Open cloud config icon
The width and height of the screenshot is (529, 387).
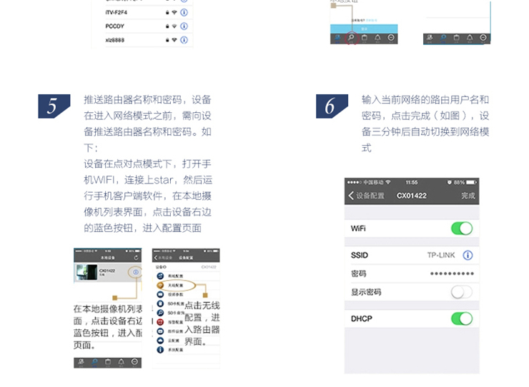[x=160, y=341]
